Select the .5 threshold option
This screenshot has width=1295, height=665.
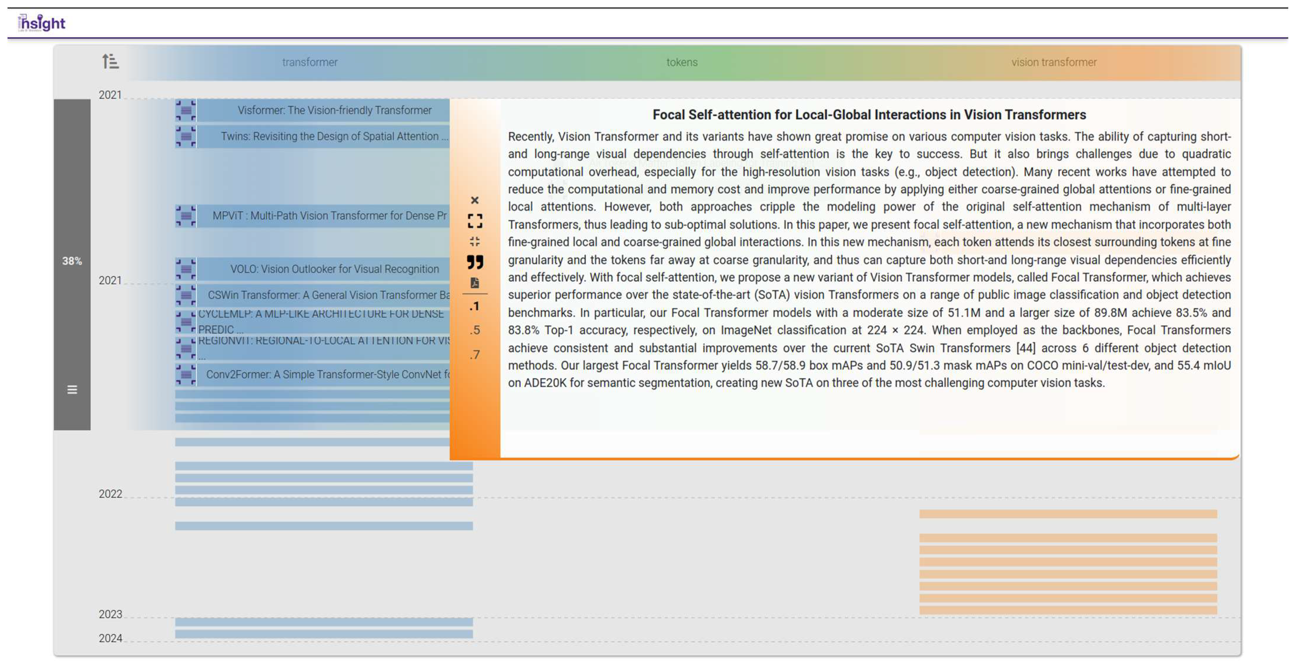(475, 330)
